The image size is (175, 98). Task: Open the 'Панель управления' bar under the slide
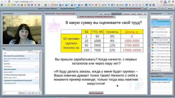pyautogui.click(x=96, y=93)
